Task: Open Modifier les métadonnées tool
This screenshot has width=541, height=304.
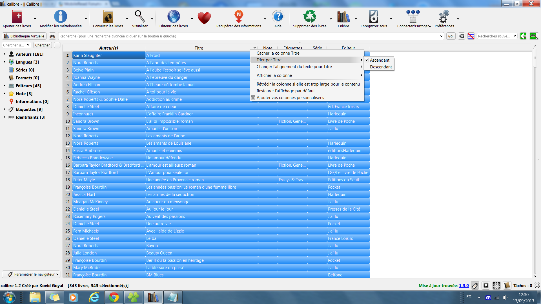Action: [61, 17]
